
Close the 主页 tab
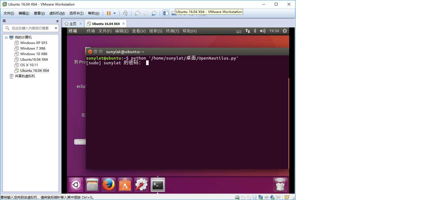81,24
